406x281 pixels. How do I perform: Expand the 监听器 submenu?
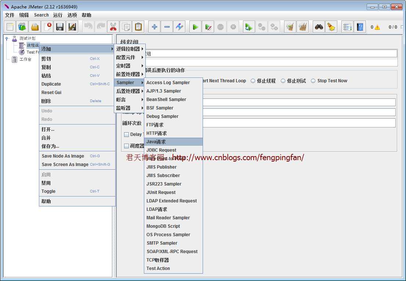[130, 108]
